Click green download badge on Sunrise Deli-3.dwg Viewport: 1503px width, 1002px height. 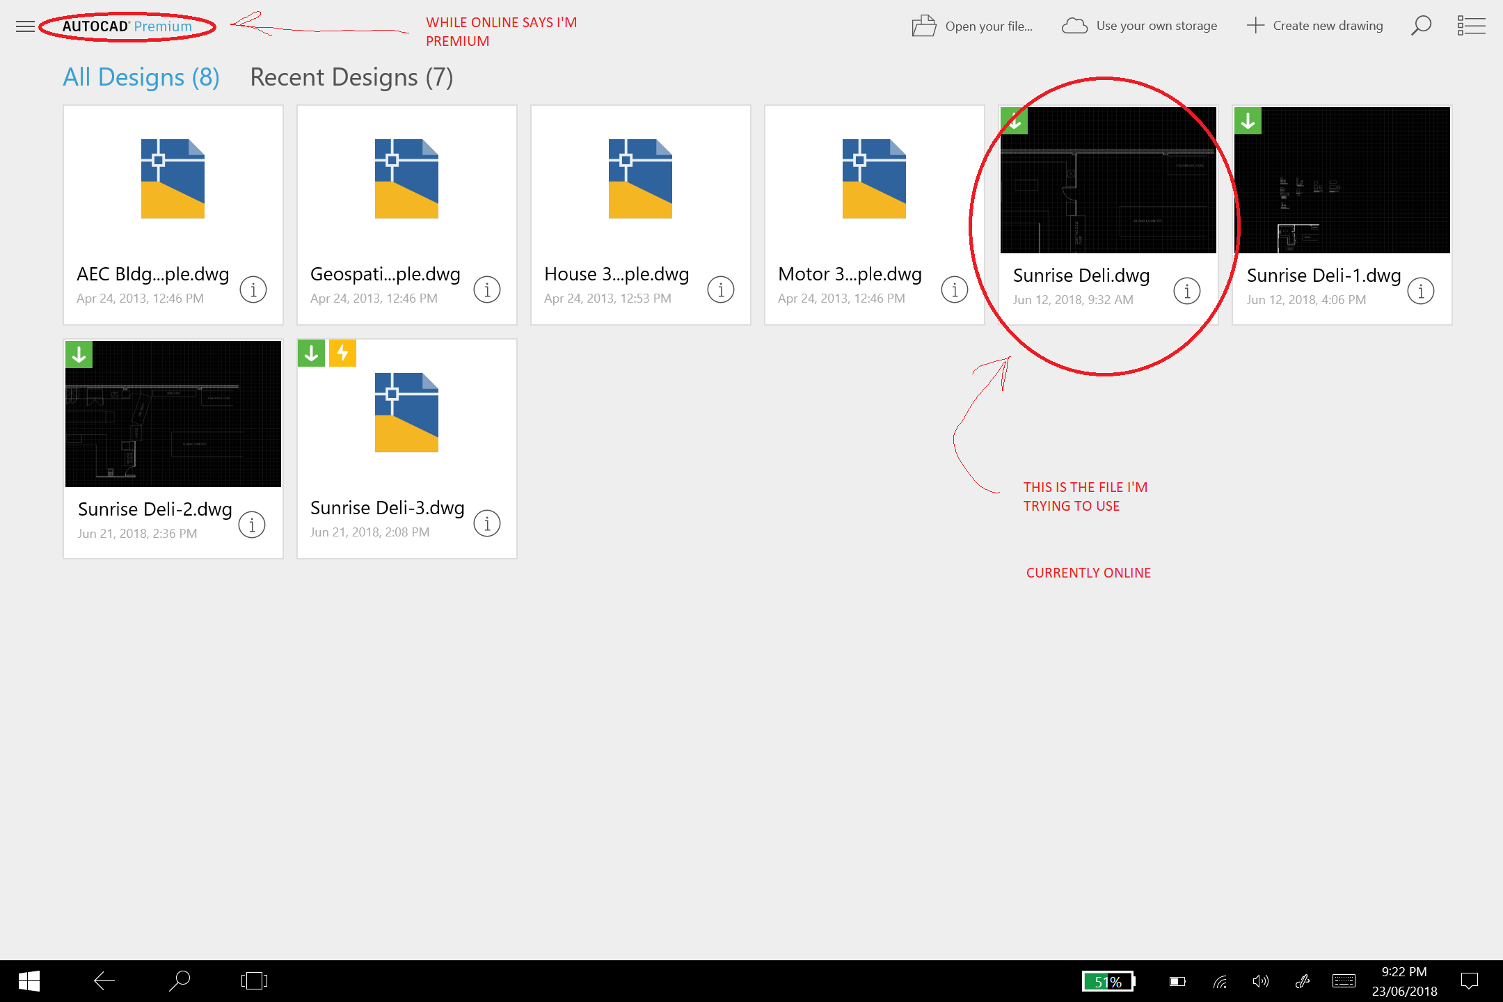coord(312,353)
